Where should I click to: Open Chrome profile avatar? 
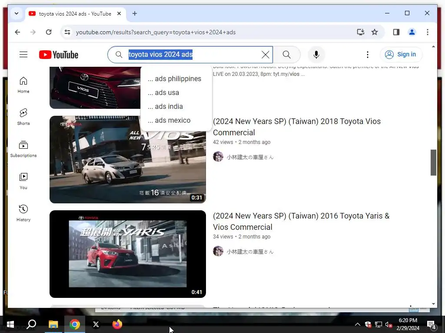(x=412, y=32)
